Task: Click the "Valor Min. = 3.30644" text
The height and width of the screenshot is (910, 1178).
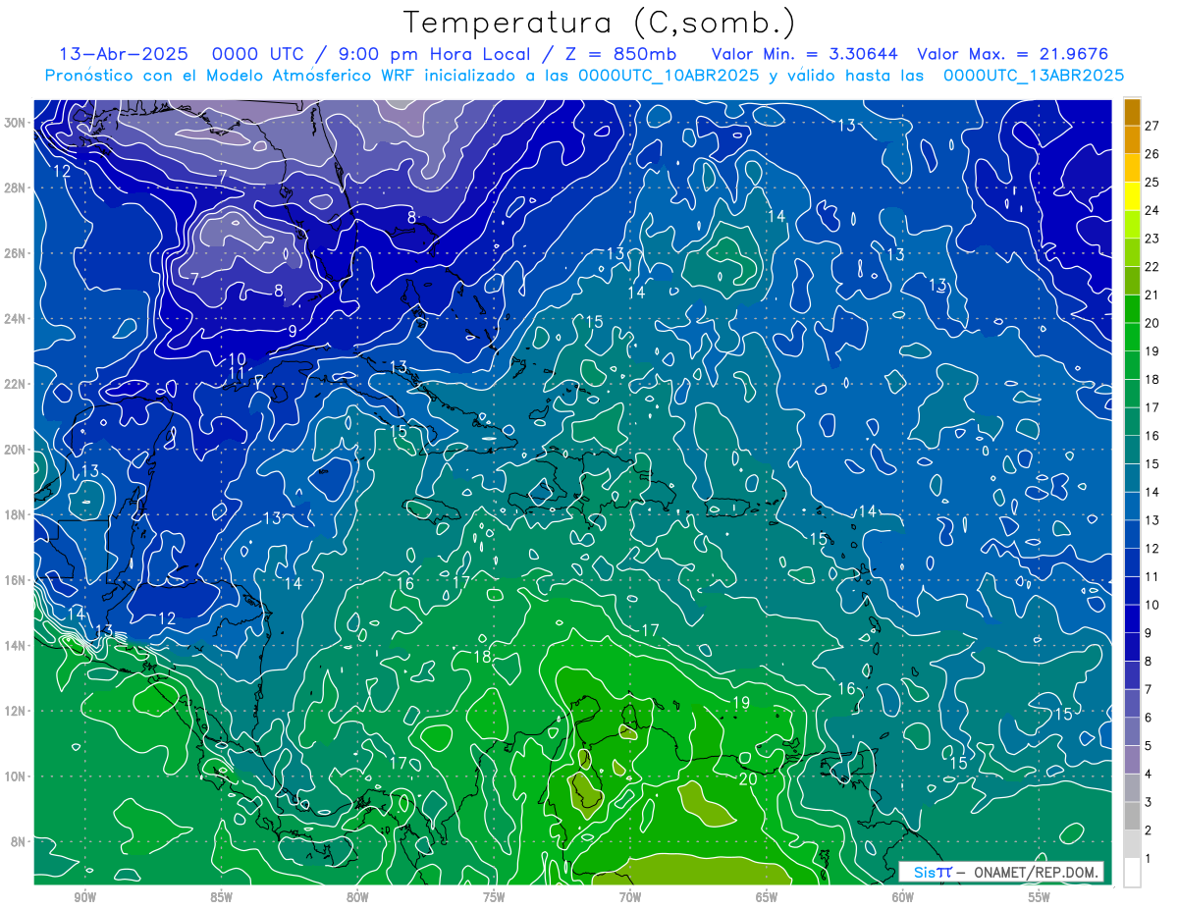Action: [803, 54]
